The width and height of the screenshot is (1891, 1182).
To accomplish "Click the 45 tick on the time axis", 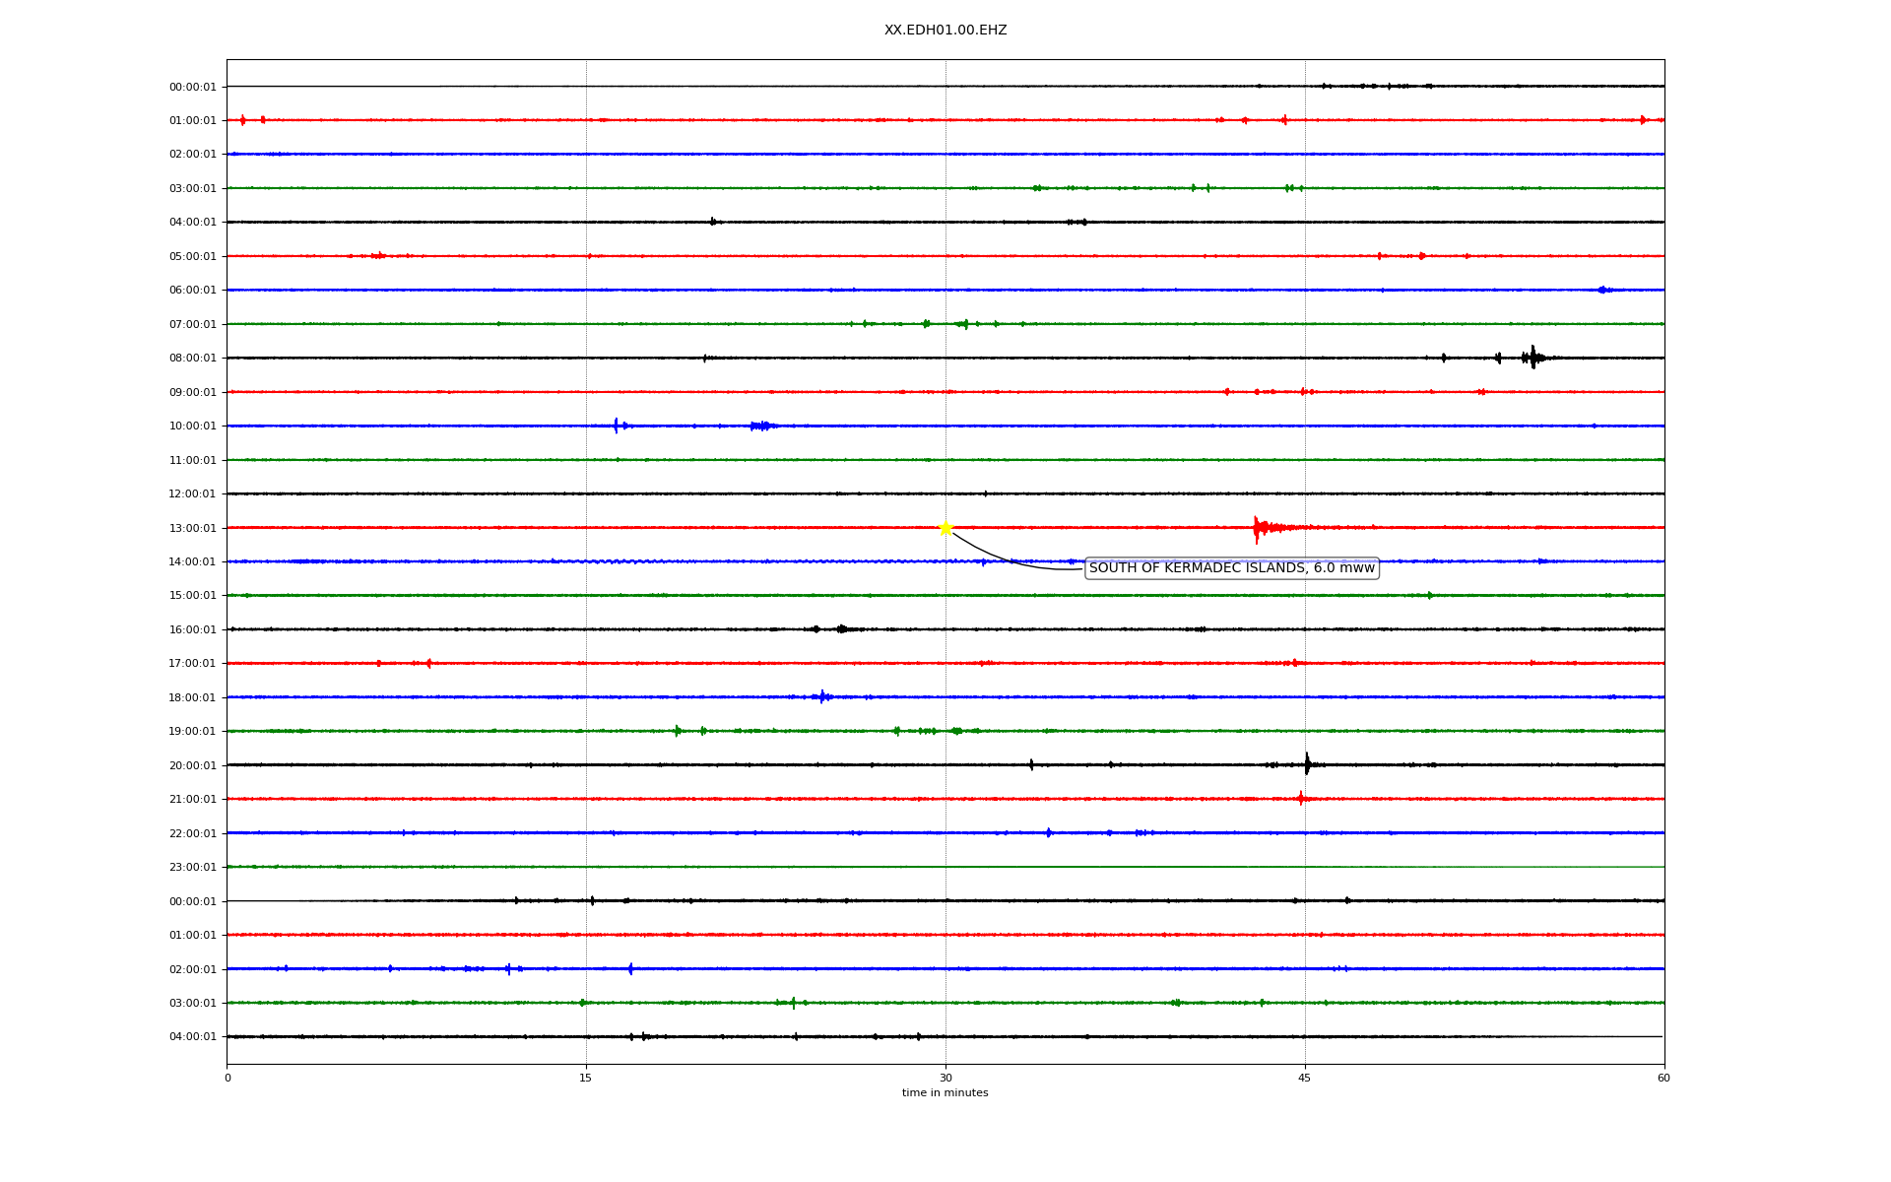I will [1304, 1078].
